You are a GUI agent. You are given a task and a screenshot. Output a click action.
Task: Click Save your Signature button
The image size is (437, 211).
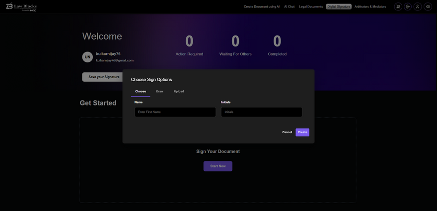pyautogui.click(x=104, y=77)
